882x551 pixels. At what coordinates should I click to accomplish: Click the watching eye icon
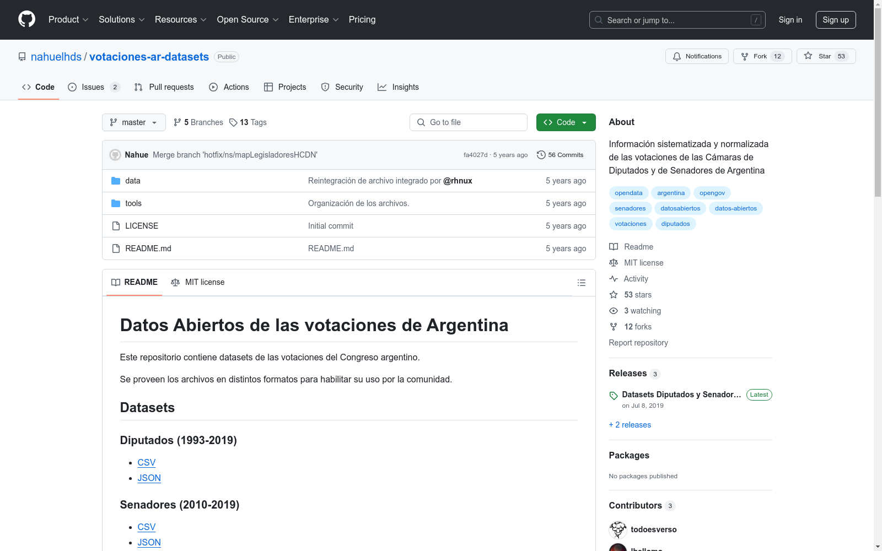tap(614, 311)
